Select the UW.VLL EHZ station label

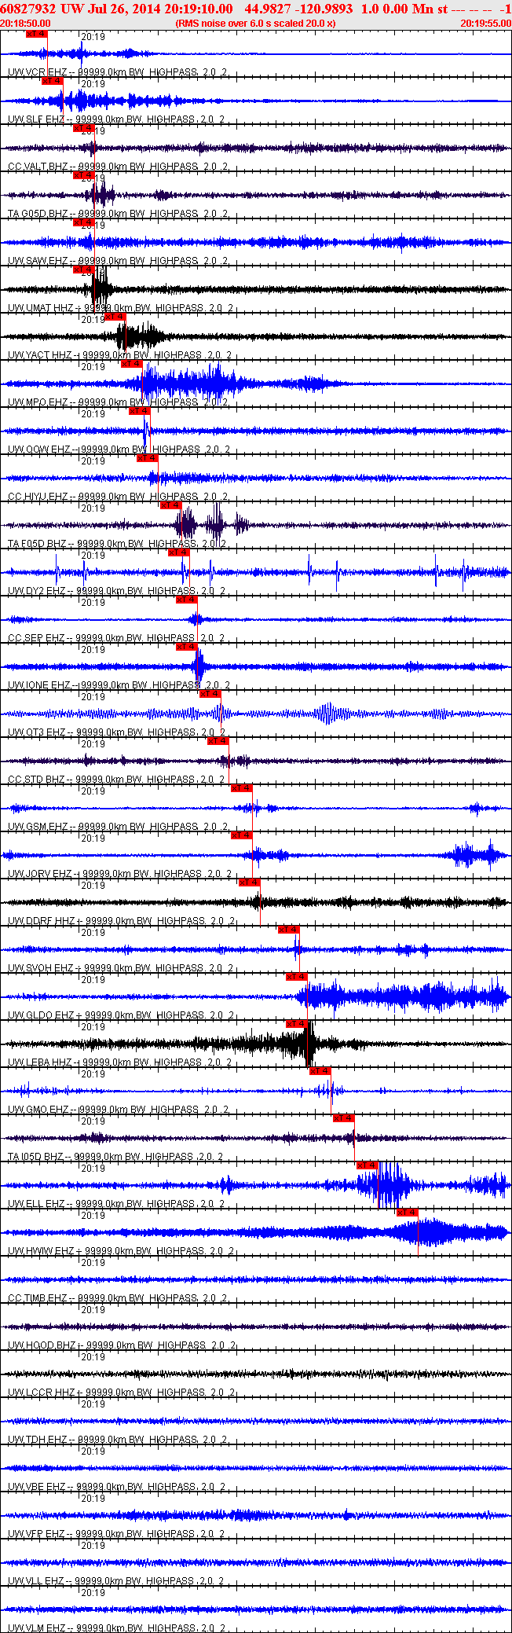36,1581
